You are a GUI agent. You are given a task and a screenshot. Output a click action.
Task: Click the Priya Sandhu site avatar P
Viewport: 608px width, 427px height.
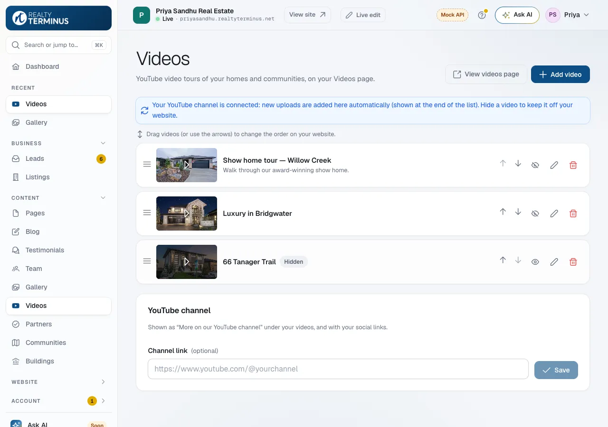142,15
